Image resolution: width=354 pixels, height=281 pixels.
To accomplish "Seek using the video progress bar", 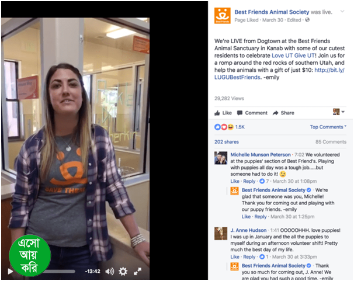I will [60, 271].
